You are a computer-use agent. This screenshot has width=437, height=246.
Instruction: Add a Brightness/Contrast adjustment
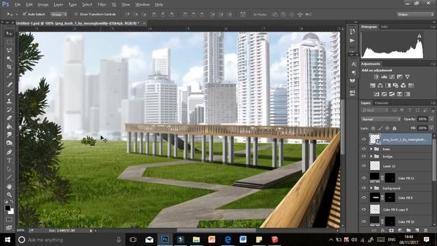(376, 77)
